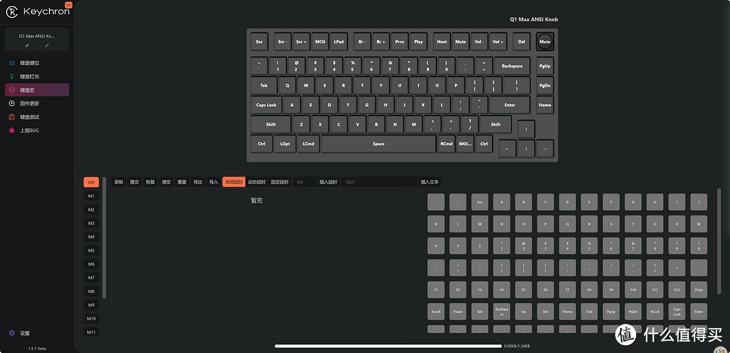This screenshot has height=353, width=730.
Task: Click the bug icon beside 上报BUG
Action: click(x=12, y=131)
